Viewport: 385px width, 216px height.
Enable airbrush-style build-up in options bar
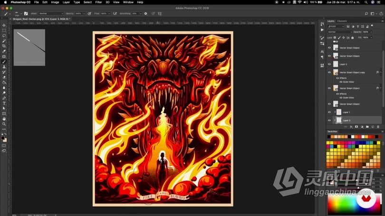(x=115, y=14)
